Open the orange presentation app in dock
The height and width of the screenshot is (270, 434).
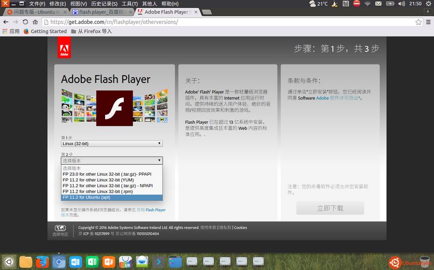(x=109, y=262)
